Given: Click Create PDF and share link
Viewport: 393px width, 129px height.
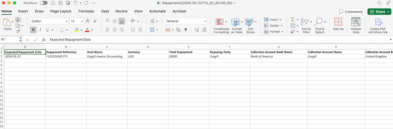Looking at the screenshot, I should 378,26.
